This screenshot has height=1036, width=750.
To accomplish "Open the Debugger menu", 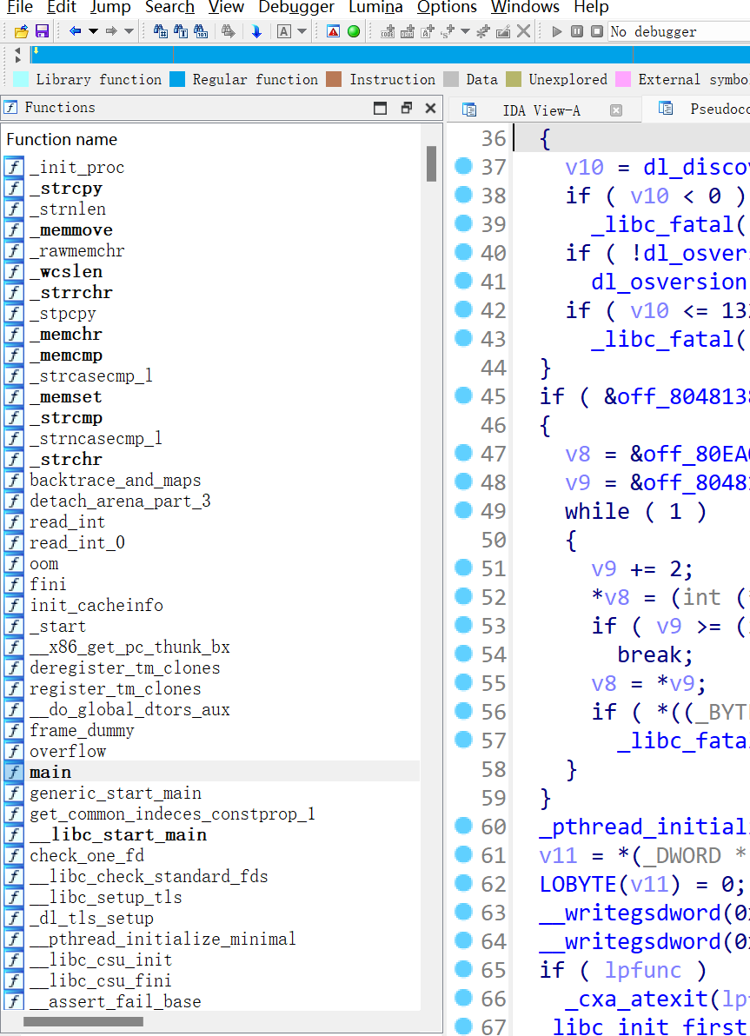I will [295, 9].
